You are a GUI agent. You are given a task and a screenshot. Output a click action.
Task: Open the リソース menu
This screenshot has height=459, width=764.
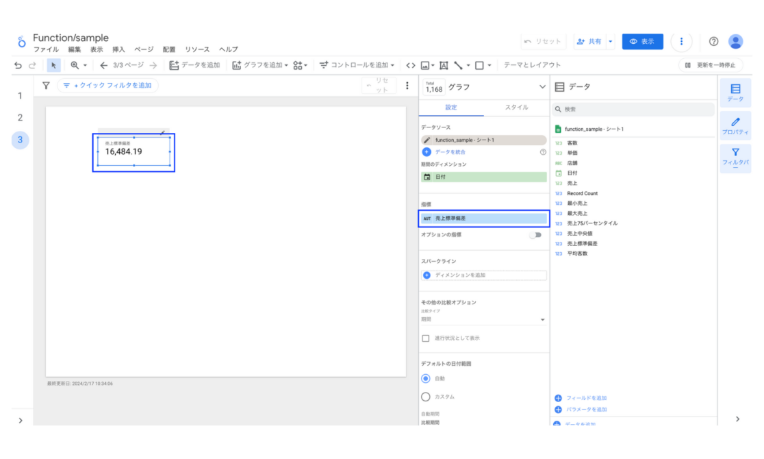tap(197, 49)
